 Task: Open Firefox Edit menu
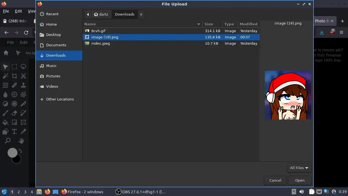(18, 11)
